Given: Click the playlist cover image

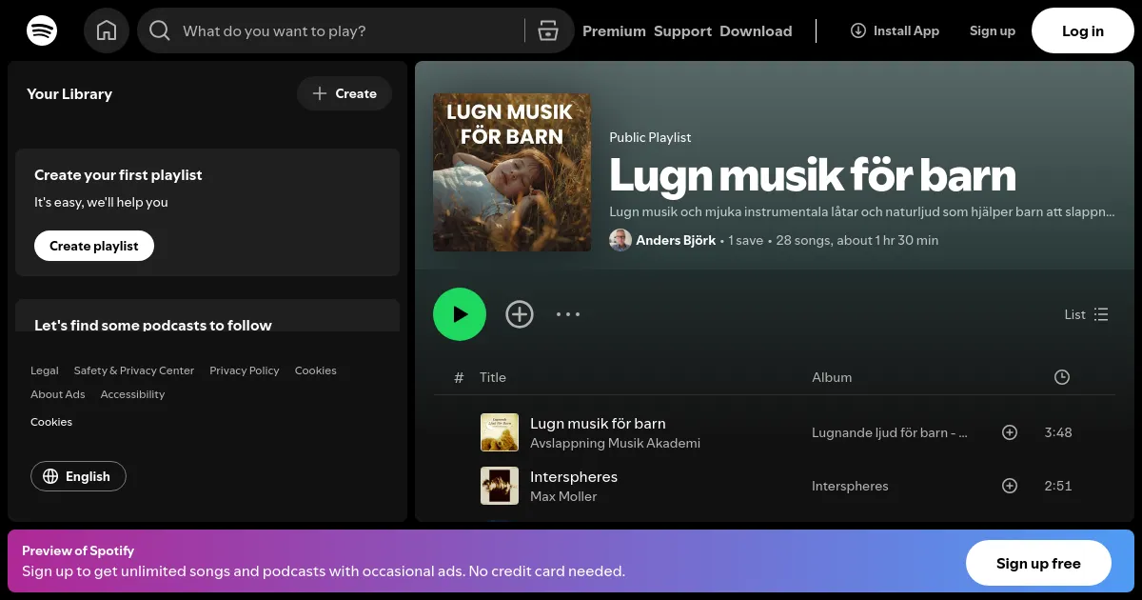Looking at the screenshot, I should point(512,172).
